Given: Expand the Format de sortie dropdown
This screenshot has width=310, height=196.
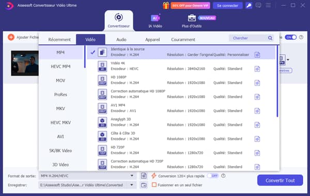Looking at the screenshot, I should pos(132,176).
